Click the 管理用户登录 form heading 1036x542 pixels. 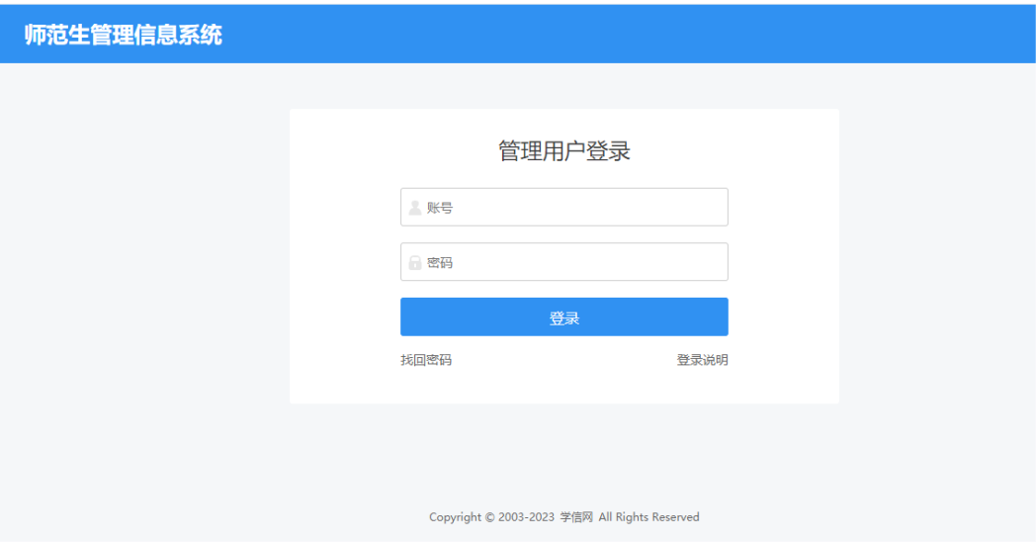click(563, 151)
